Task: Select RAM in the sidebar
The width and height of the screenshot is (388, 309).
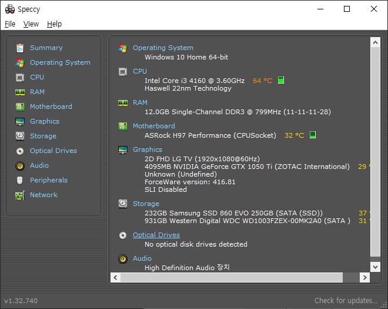Action: coord(37,92)
